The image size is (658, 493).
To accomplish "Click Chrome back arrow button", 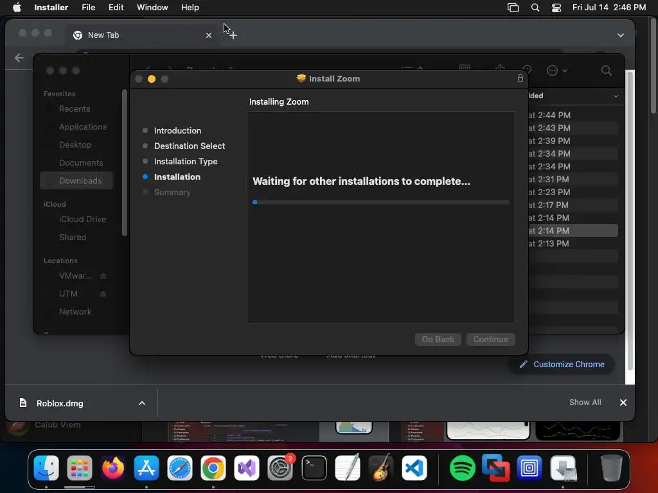I will pyautogui.click(x=19, y=57).
